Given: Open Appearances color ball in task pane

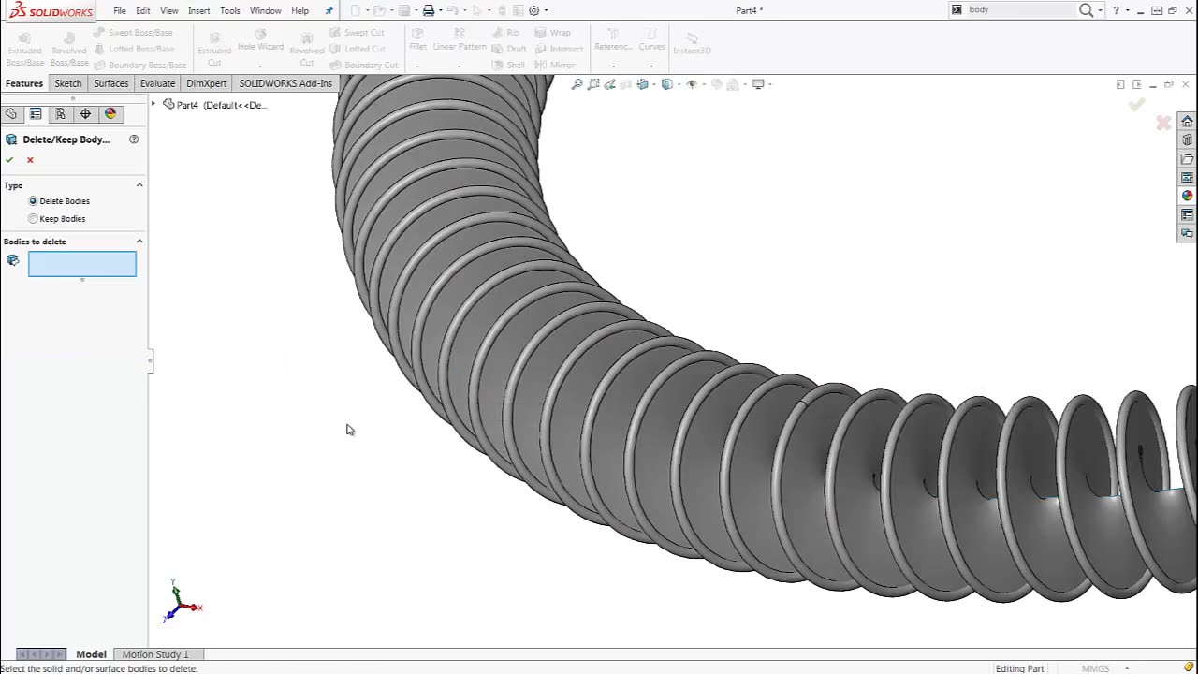Looking at the screenshot, I should [x=1187, y=196].
